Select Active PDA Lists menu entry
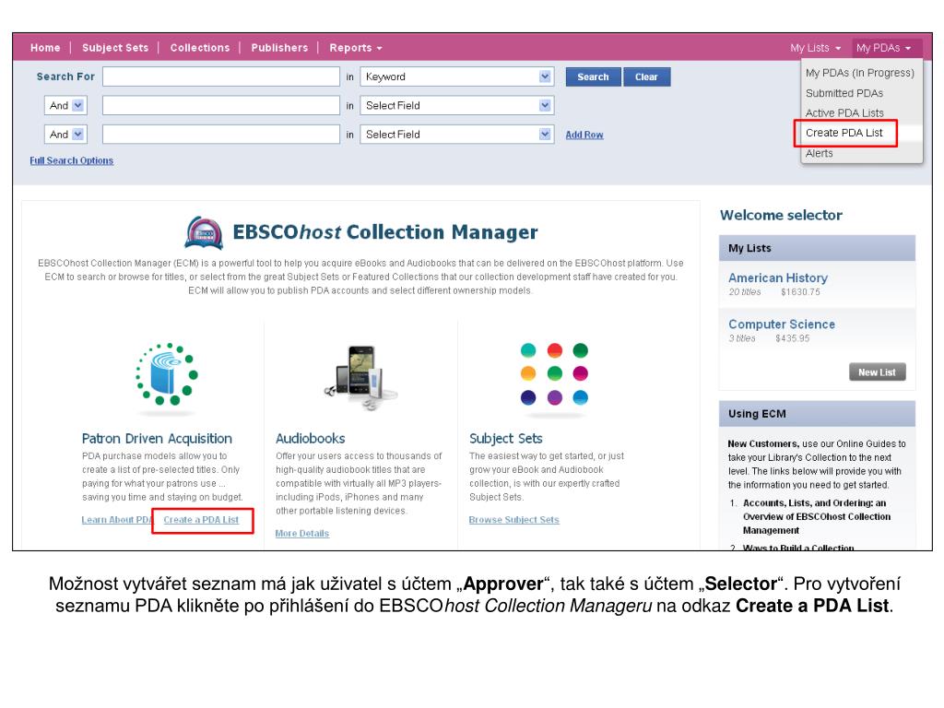 click(844, 113)
